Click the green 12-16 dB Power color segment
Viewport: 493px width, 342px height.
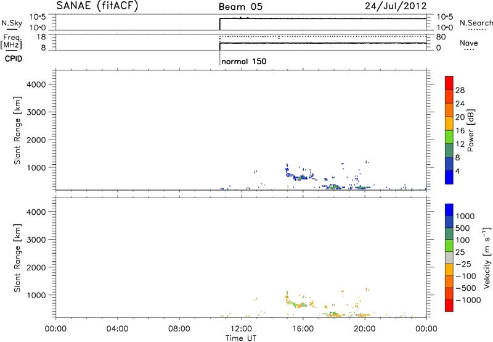(449, 136)
